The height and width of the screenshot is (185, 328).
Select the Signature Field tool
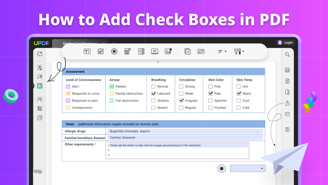168,51
